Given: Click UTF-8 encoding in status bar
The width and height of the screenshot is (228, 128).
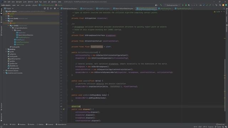Looking at the screenshot, I should click(x=205, y=127).
